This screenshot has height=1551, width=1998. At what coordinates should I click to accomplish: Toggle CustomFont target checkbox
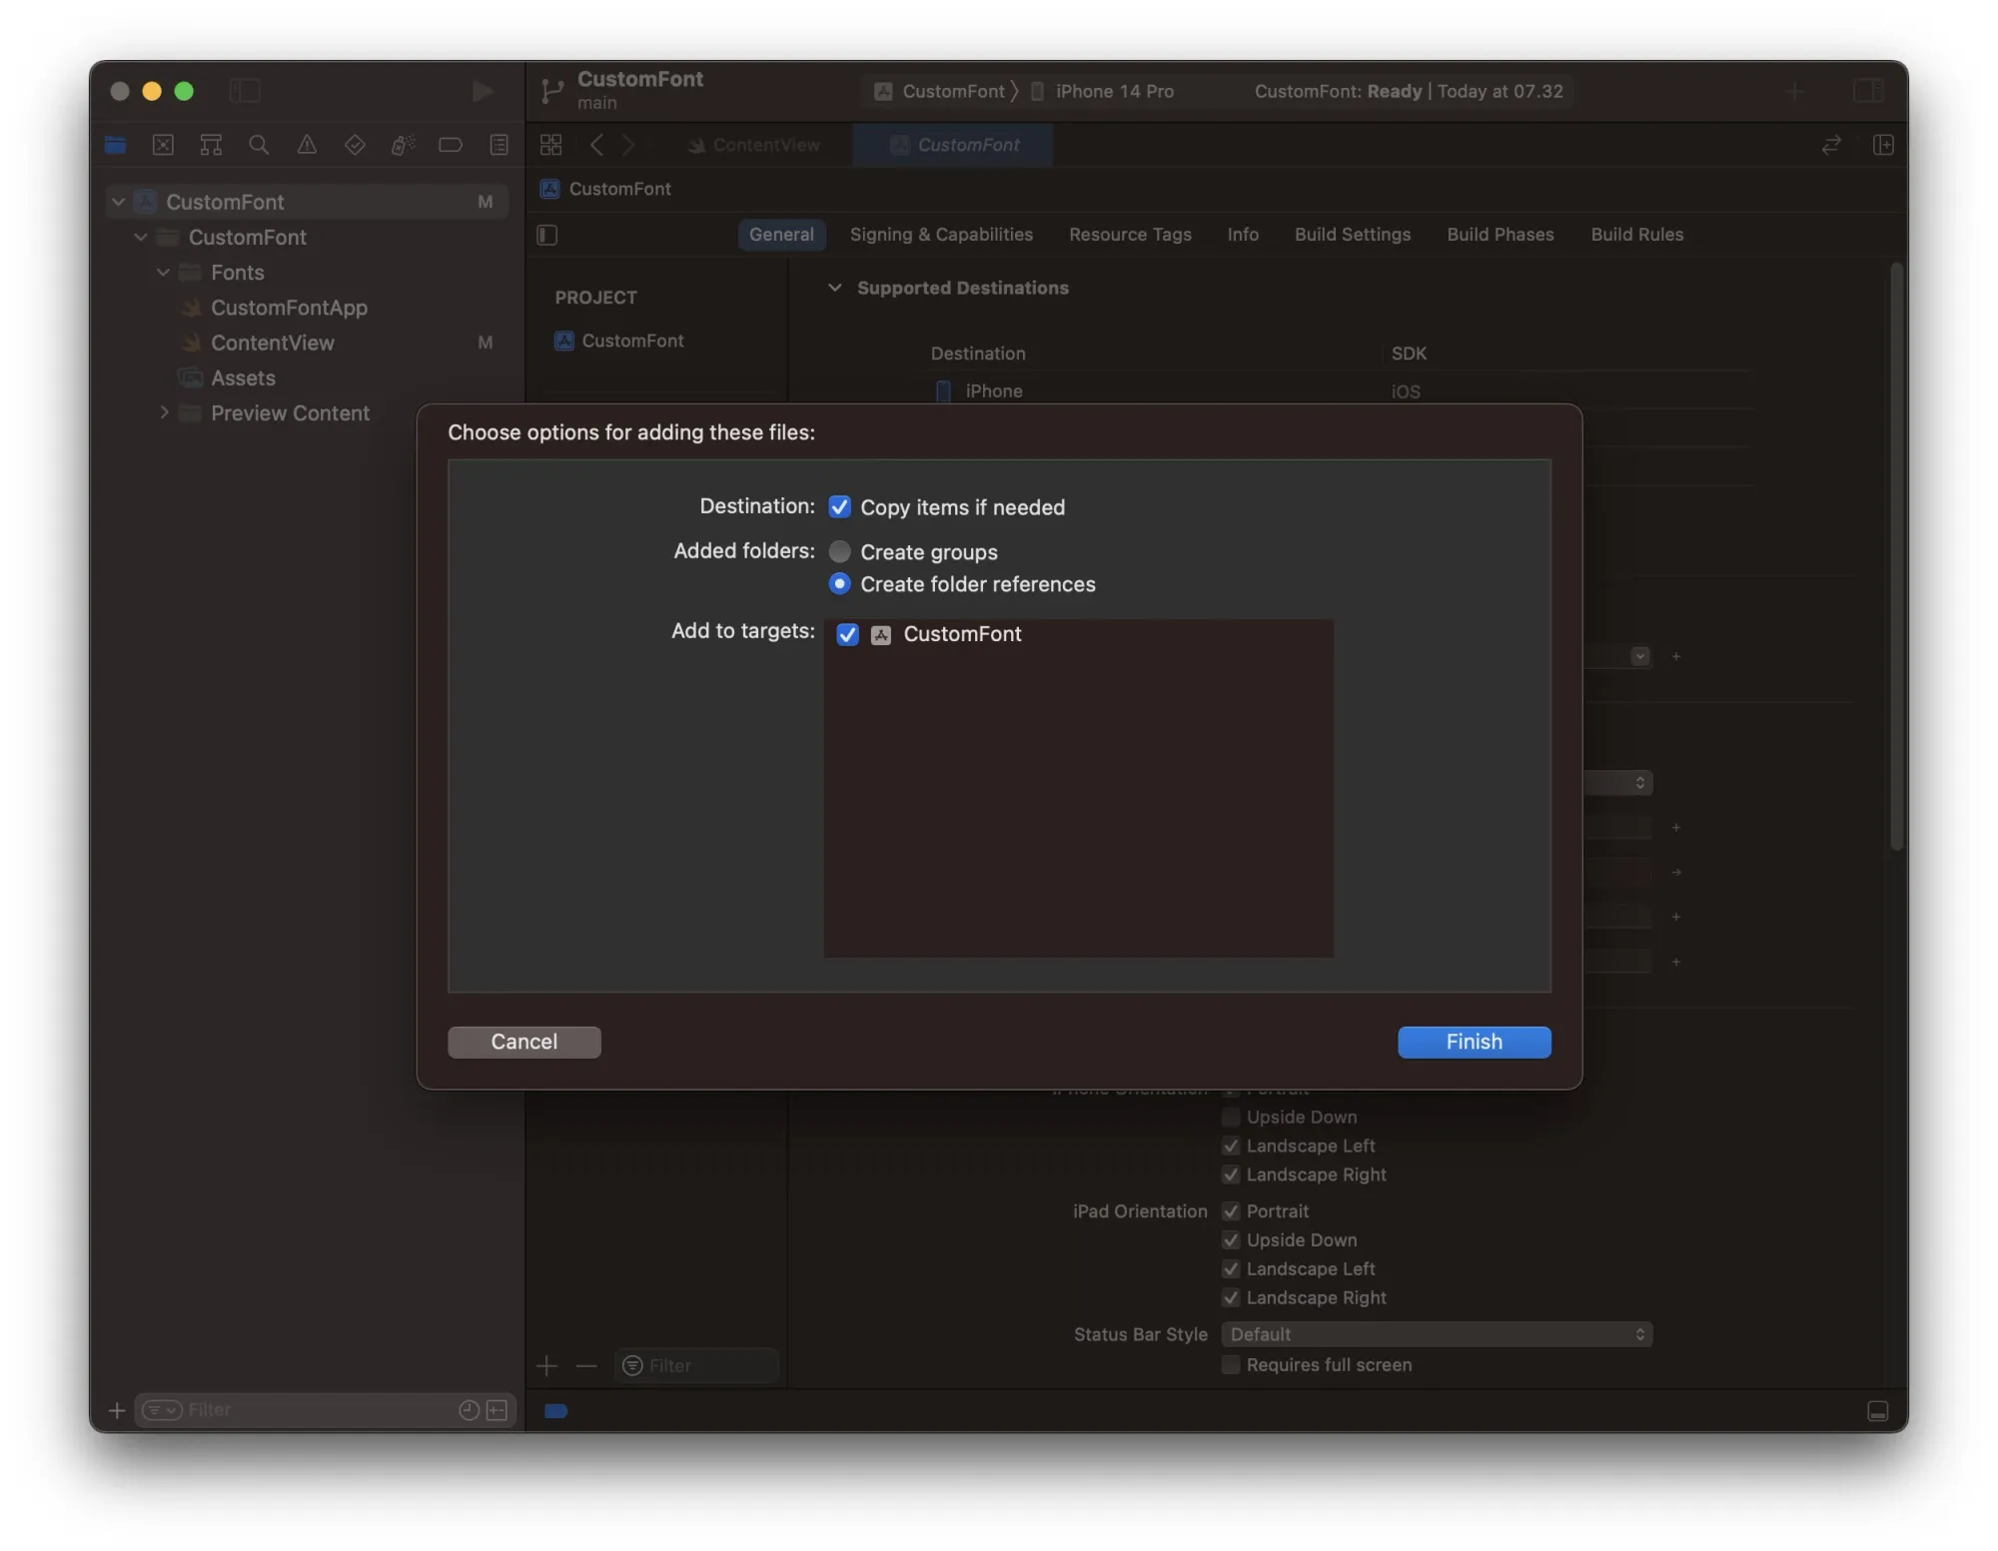tap(845, 634)
